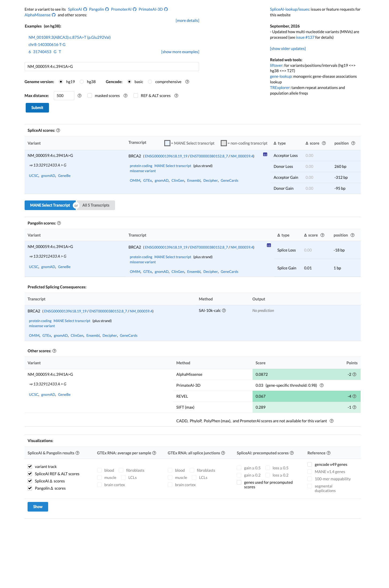The image size is (389, 588).
Task: Click the Pangolin transcript table icon
Action: pyautogui.click(x=269, y=245)
